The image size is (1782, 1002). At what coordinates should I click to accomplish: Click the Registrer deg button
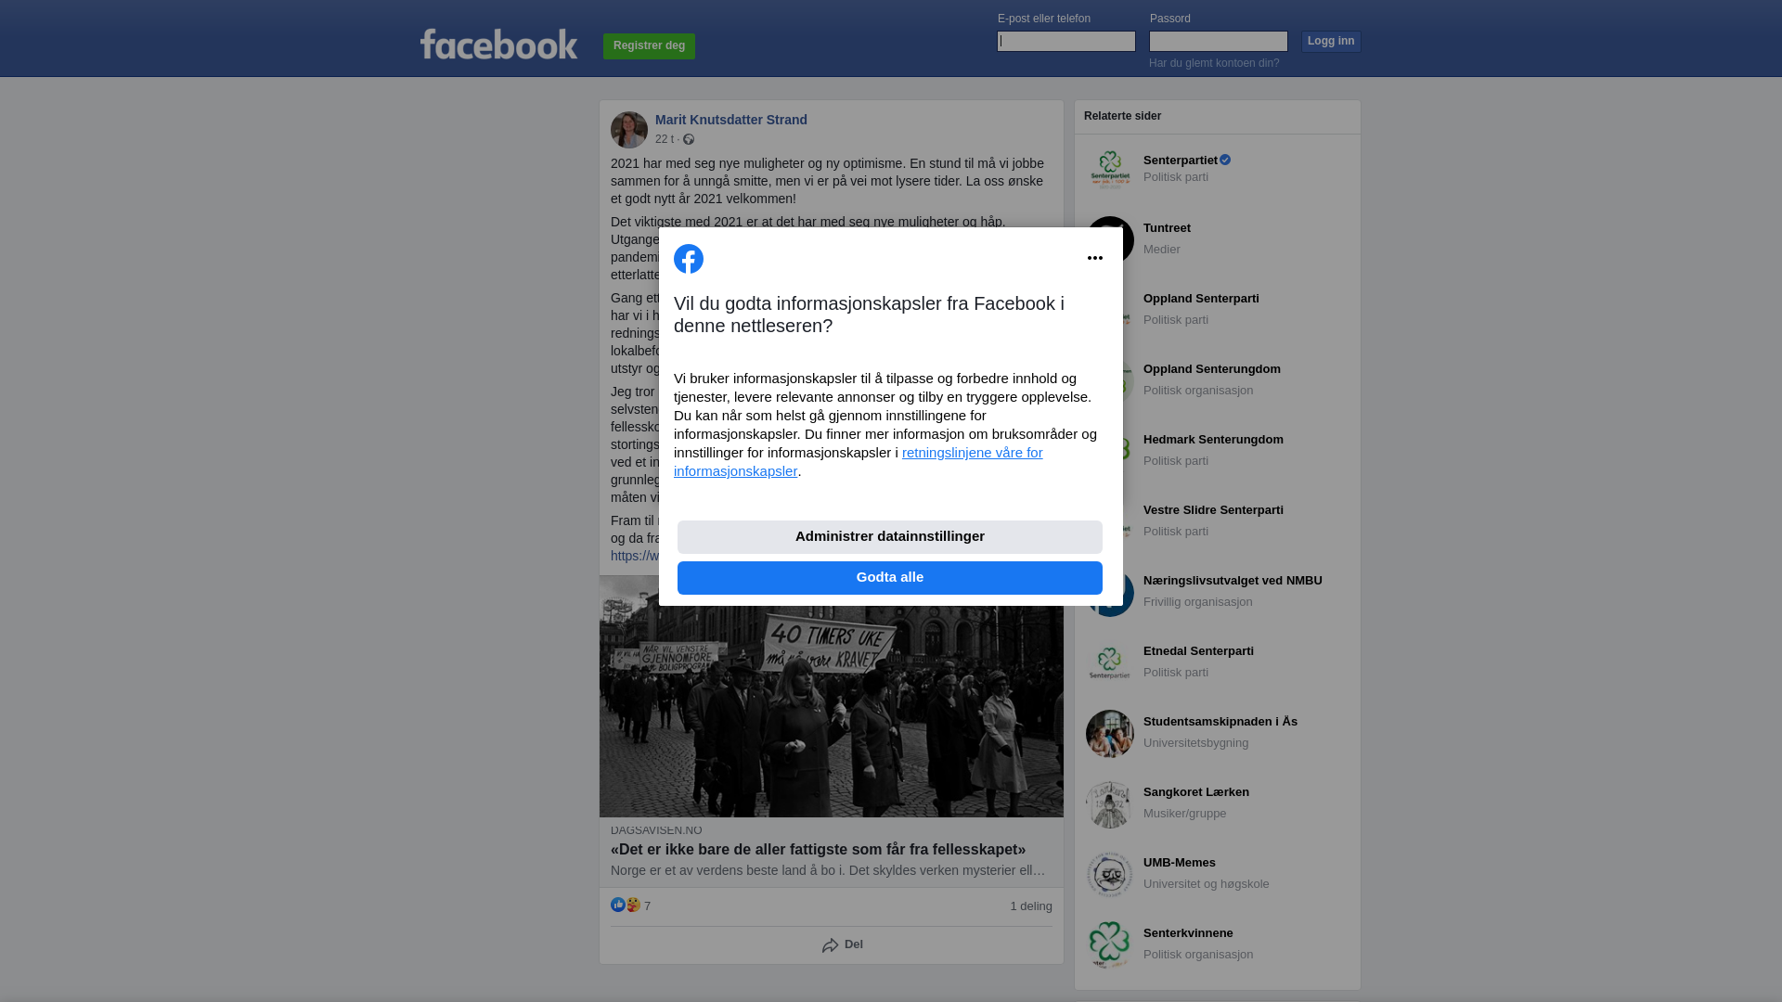tap(649, 46)
